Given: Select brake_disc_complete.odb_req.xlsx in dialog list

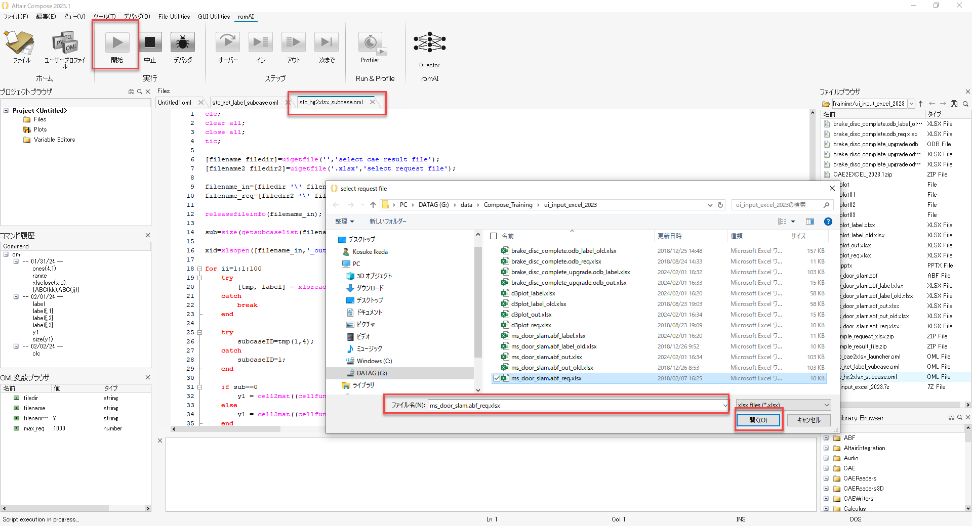Looking at the screenshot, I should pos(556,261).
